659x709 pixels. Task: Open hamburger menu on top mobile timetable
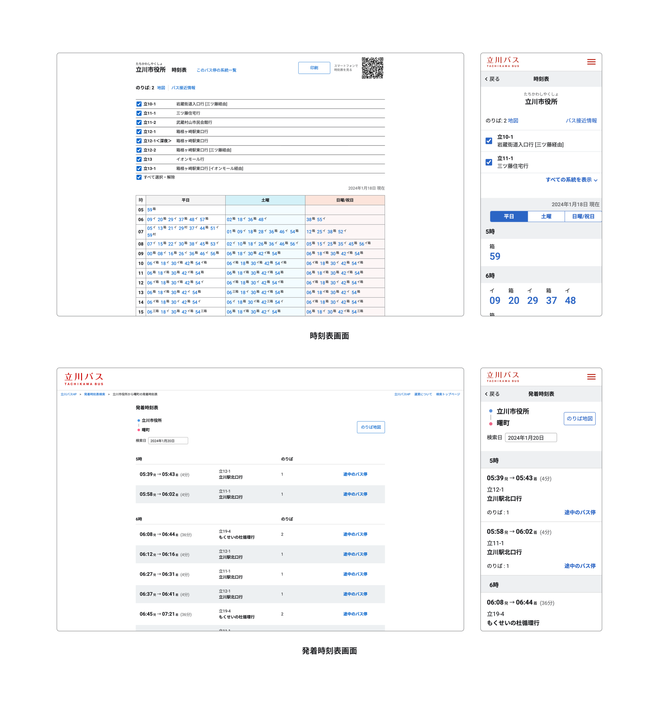click(x=591, y=62)
